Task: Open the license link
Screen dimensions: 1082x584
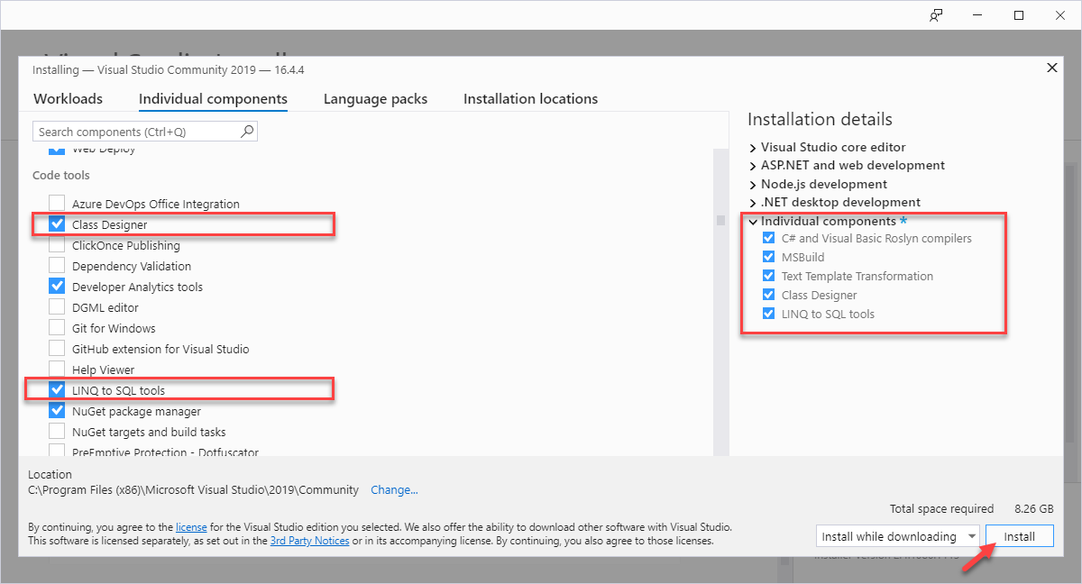Action: coord(191,526)
